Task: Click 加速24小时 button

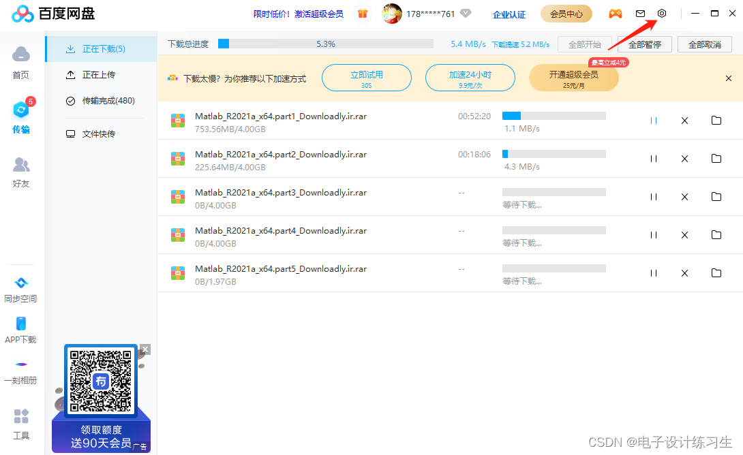Action: (x=470, y=78)
